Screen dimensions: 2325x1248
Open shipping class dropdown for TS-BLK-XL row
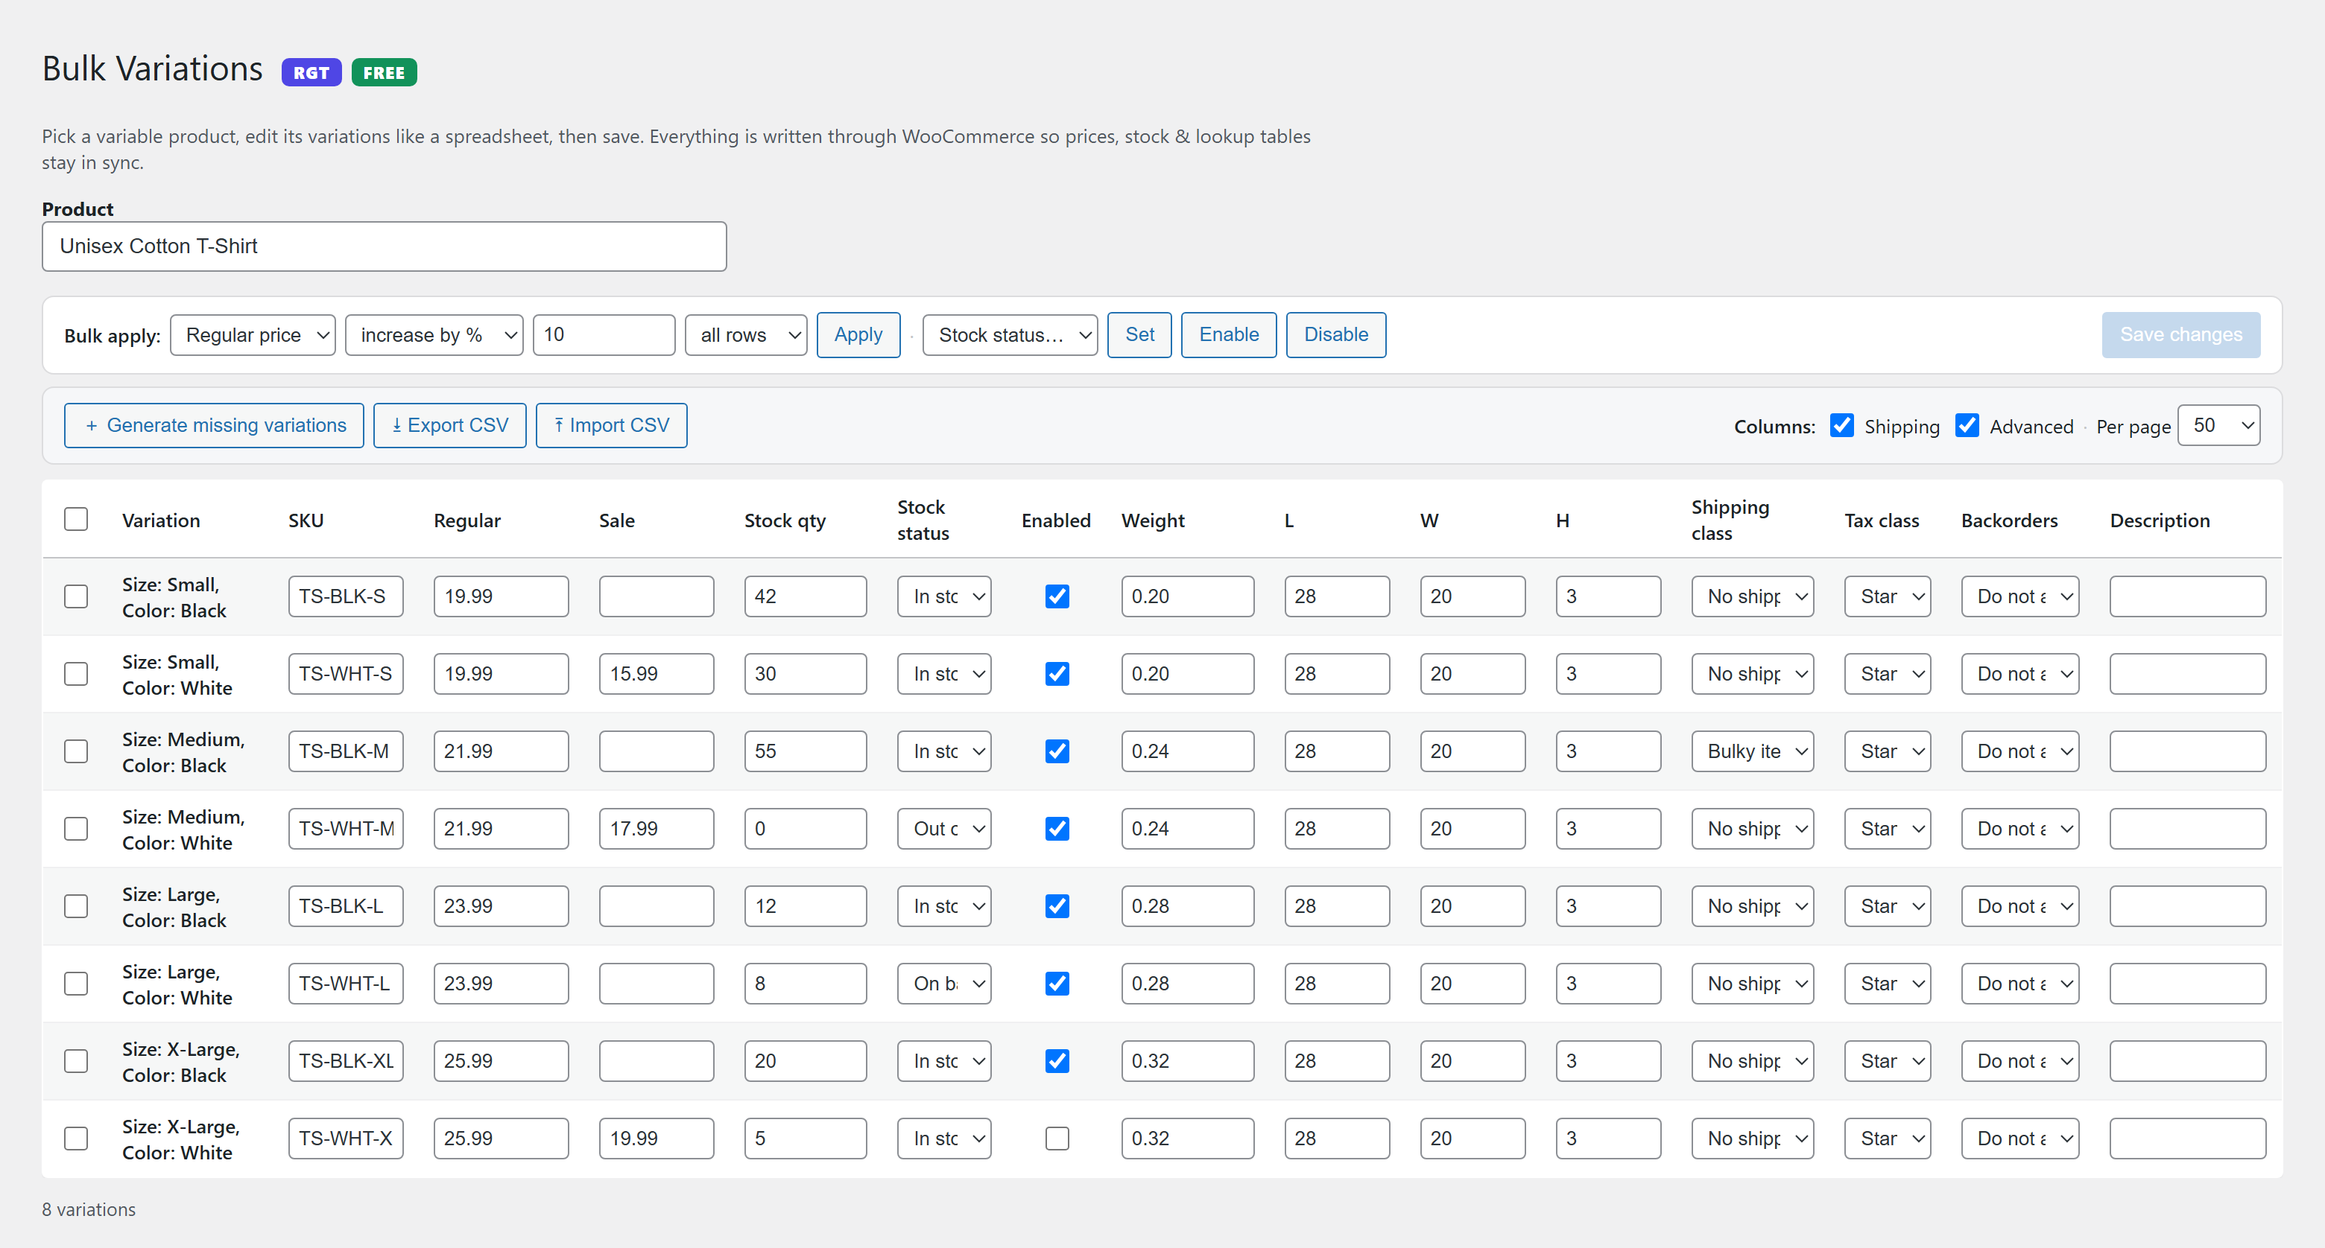[x=1753, y=1061]
